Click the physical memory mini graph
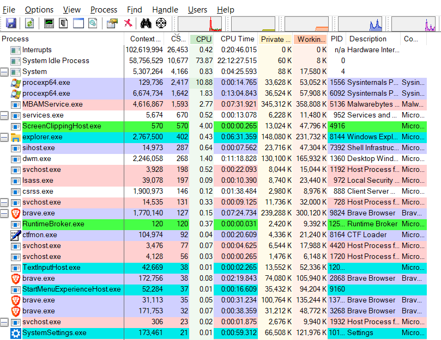 coord(306,24)
